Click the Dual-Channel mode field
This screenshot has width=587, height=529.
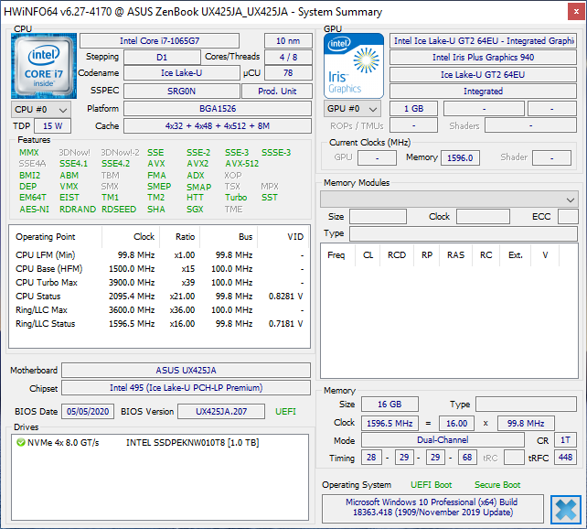coord(443,440)
